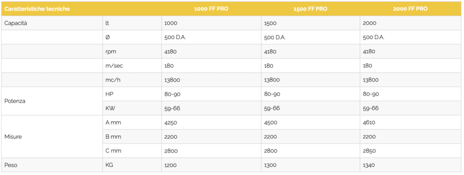Click the A mm value 4250
Image resolution: width=464 pixels, height=175 pixels.
coord(171,122)
